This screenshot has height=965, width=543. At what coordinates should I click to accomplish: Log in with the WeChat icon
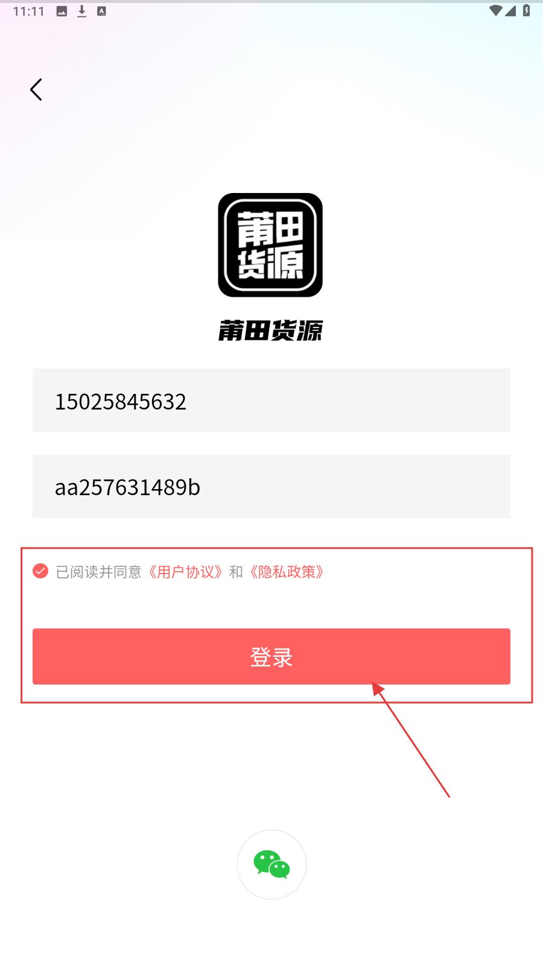pos(271,864)
